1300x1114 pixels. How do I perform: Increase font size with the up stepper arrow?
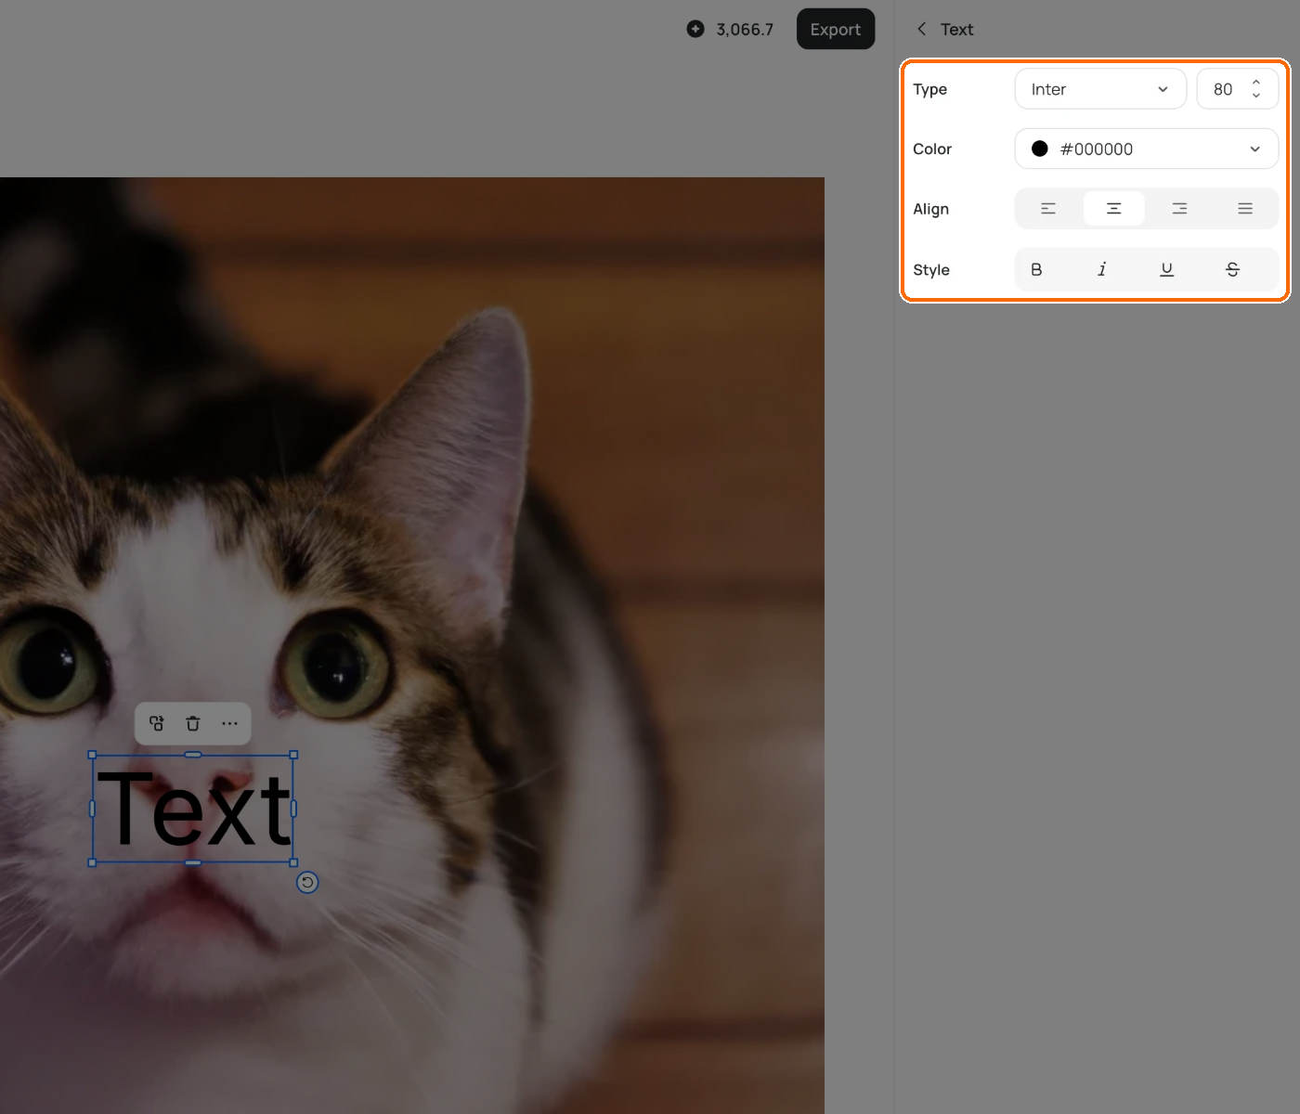(1256, 82)
